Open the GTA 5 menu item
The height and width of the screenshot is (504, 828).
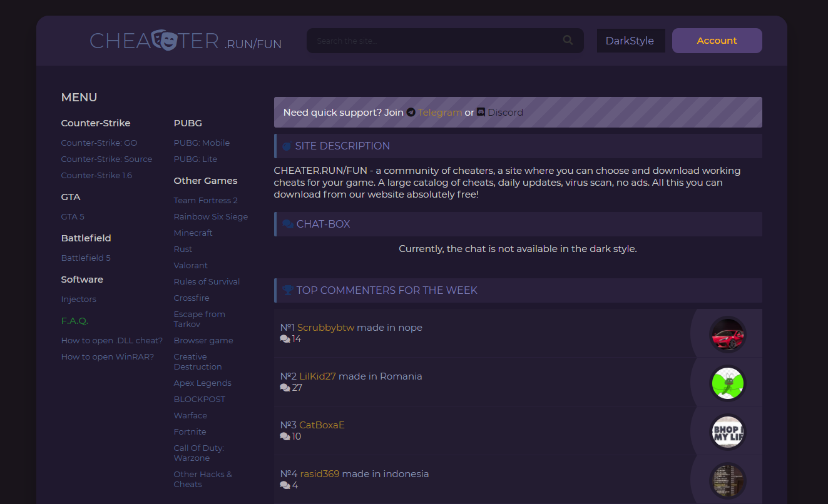click(73, 216)
